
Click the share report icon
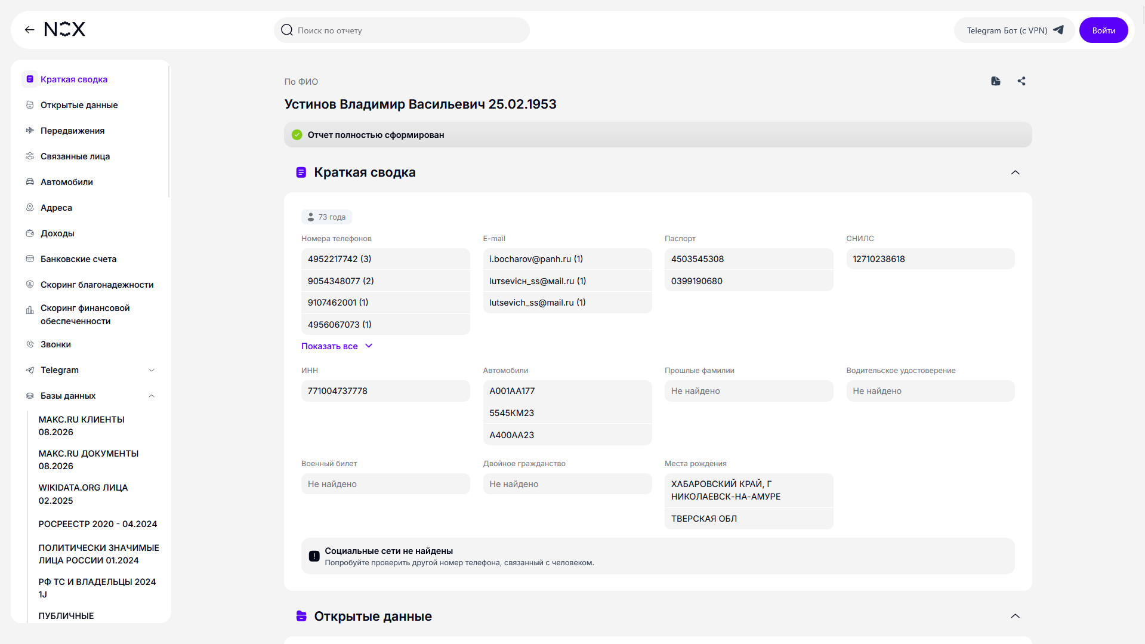tap(1021, 81)
